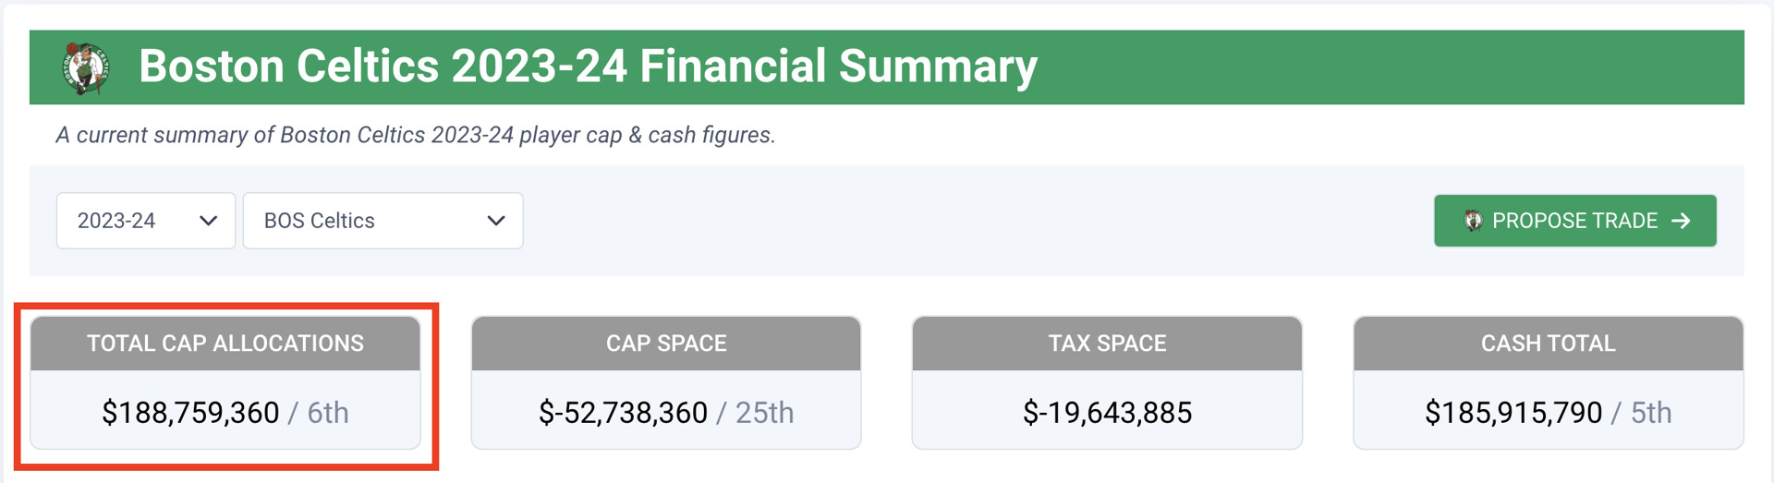Click the Celtics logo on Propose Trade button
The height and width of the screenshot is (483, 1774).
(x=1473, y=221)
